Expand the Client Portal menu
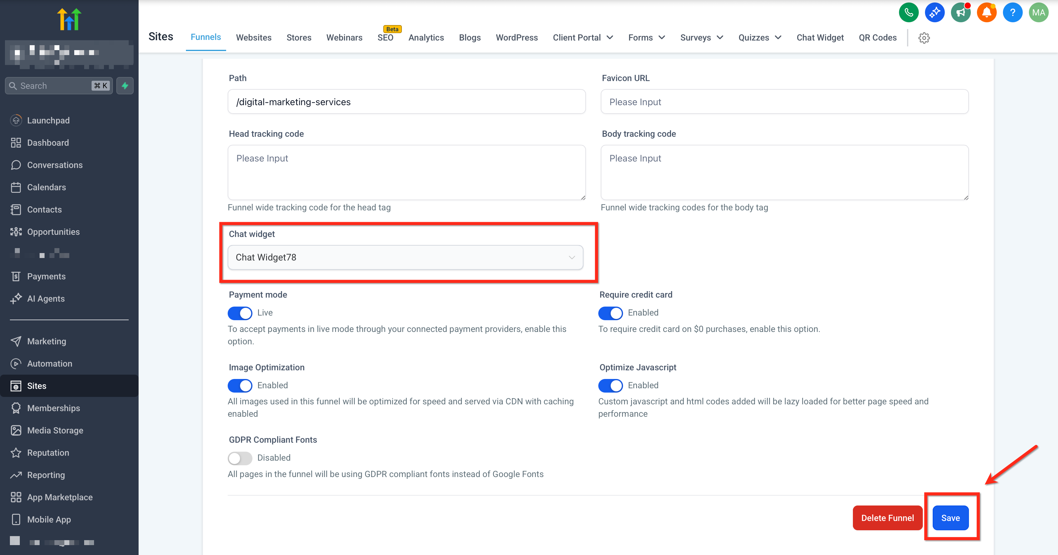 tap(583, 37)
